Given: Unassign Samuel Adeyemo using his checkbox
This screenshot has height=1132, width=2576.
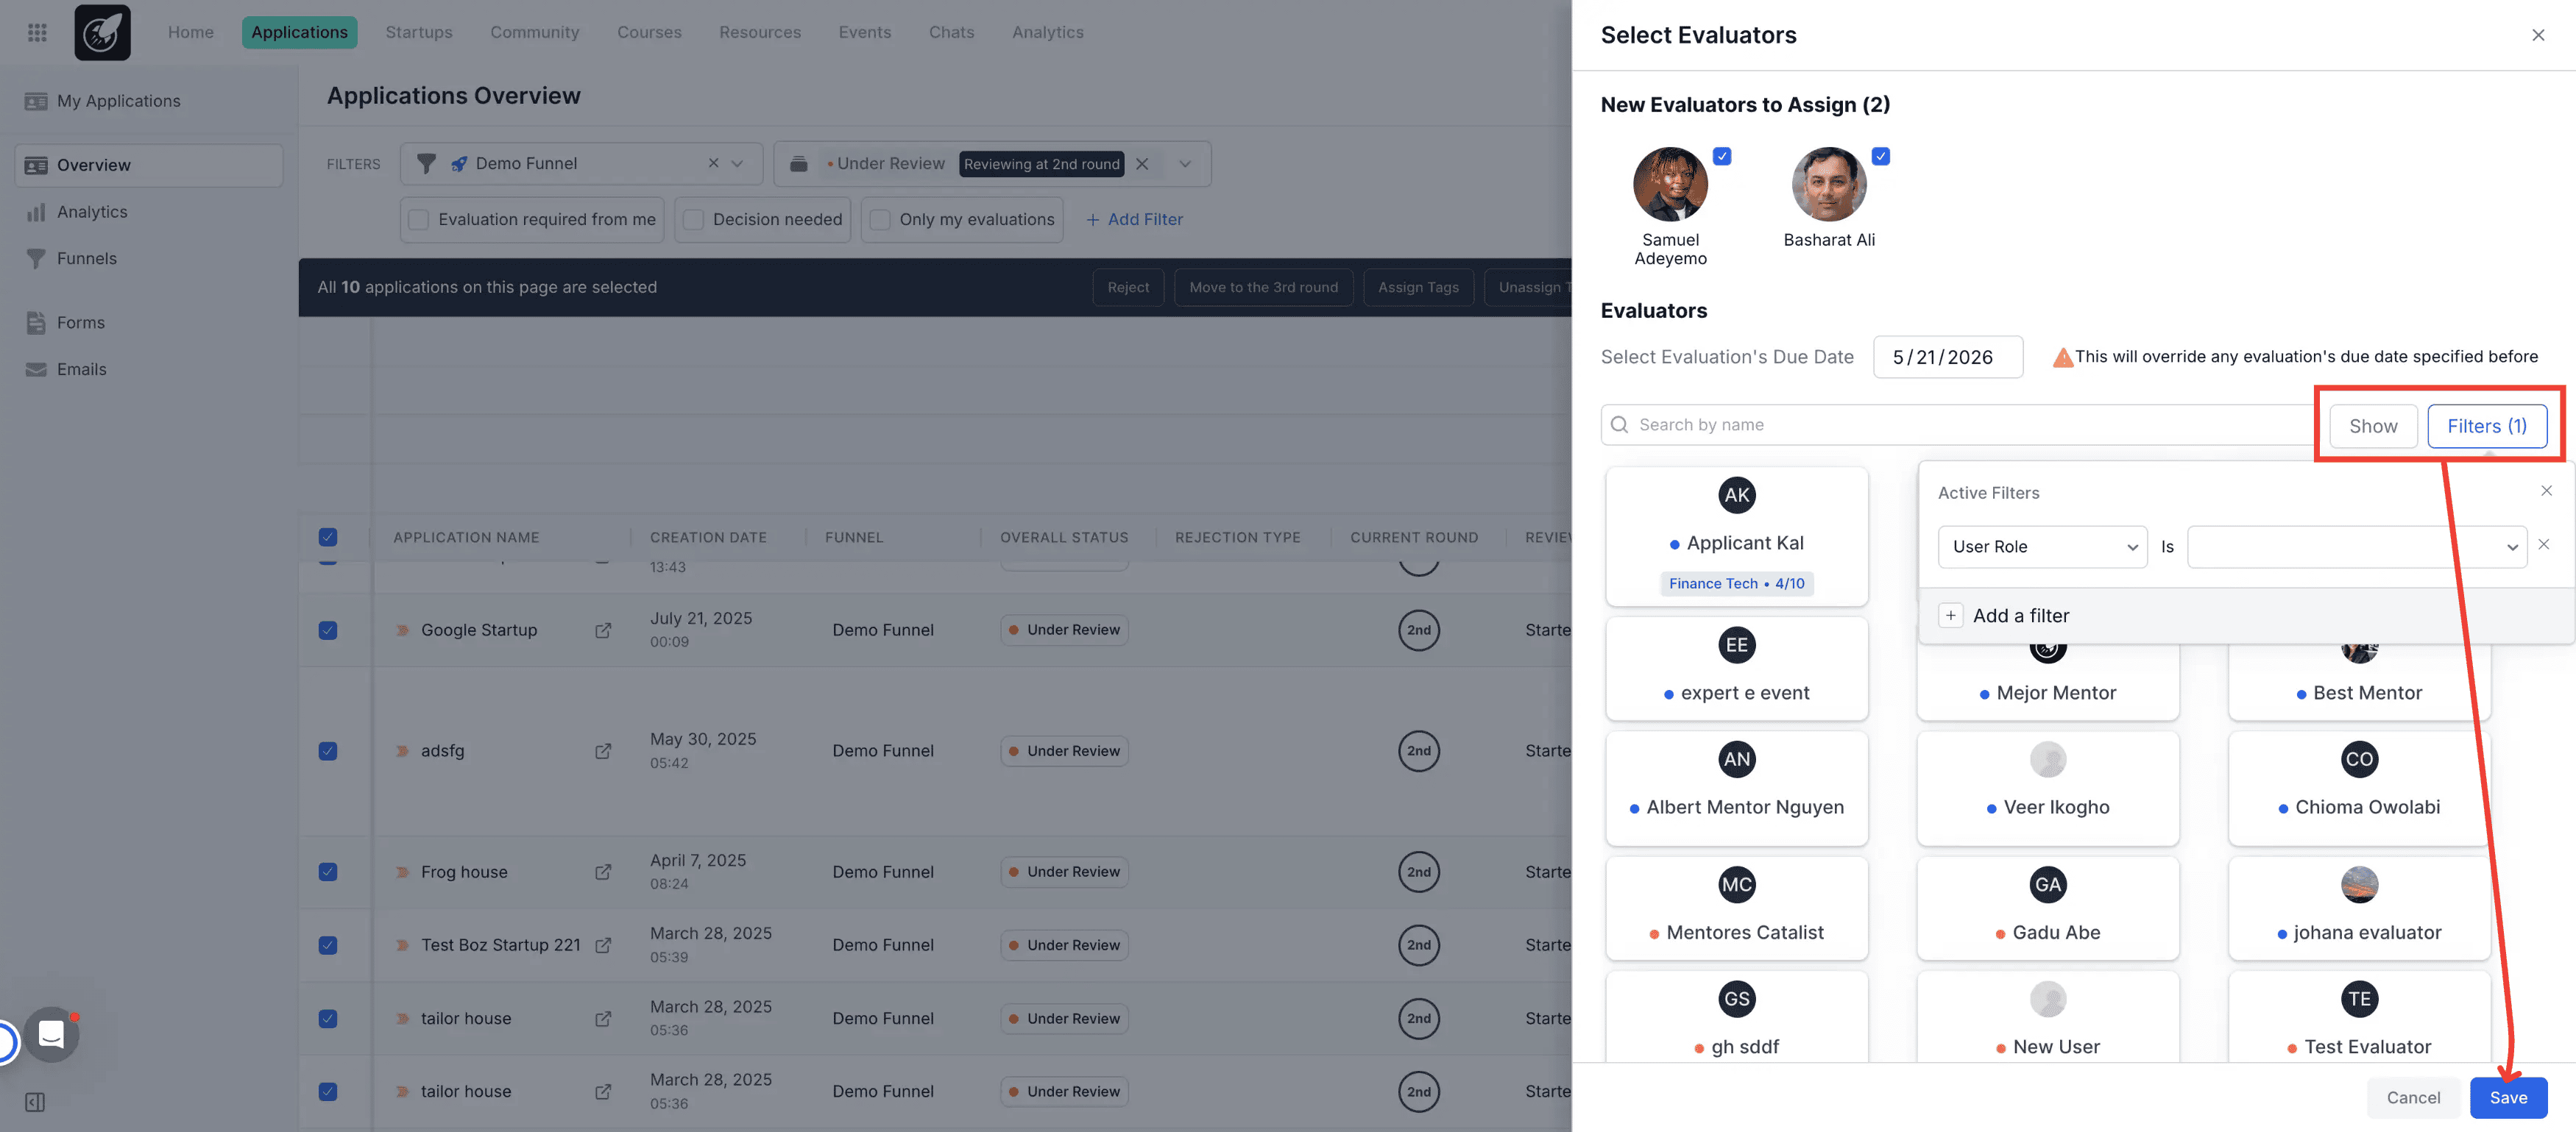Looking at the screenshot, I should tap(1722, 156).
